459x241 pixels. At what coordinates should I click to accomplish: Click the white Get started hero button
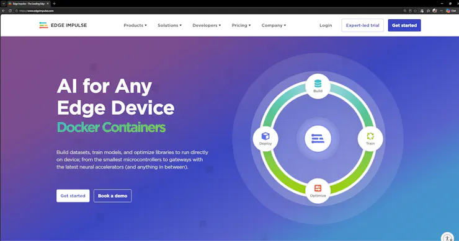click(x=73, y=196)
